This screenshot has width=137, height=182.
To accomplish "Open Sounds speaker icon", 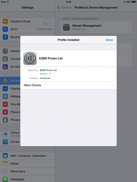I will pyautogui.click(x=5, y=104).
